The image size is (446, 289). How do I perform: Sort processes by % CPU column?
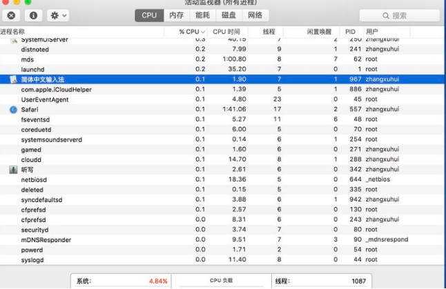coord(188,32)
